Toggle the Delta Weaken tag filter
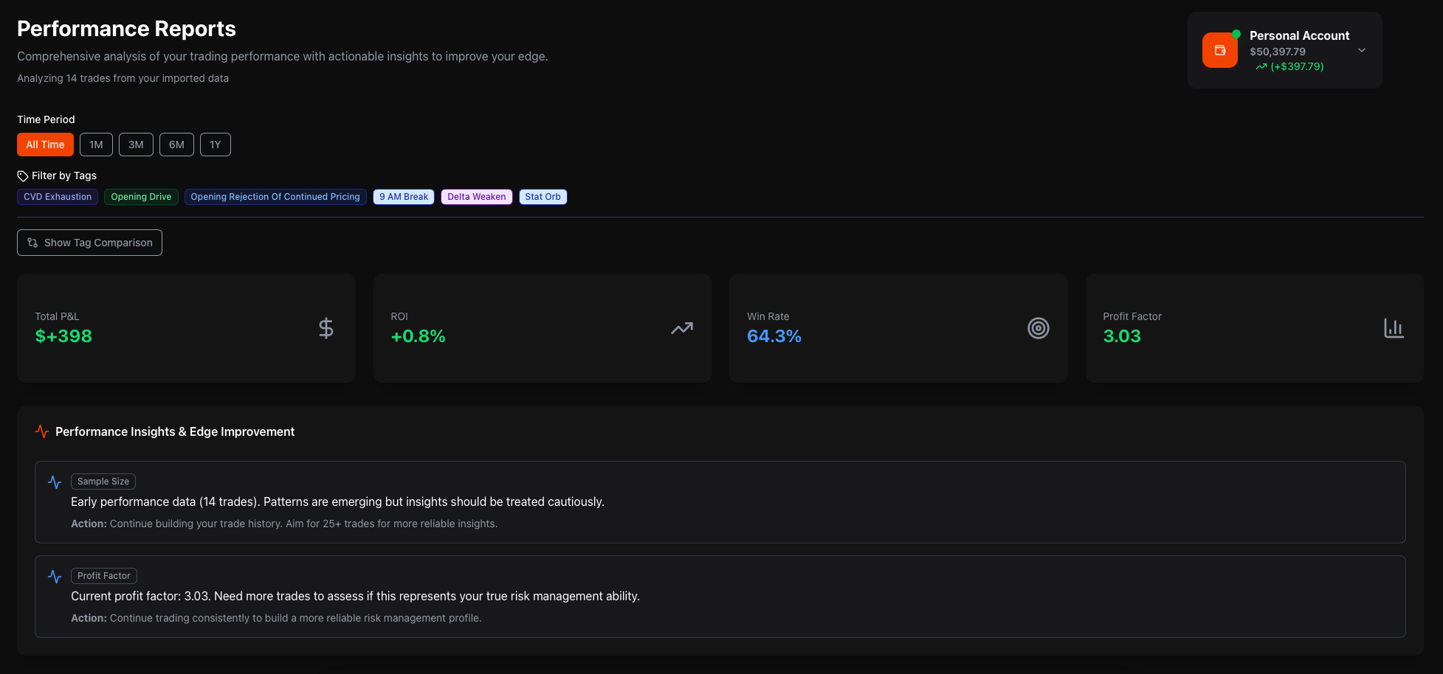The width and height of the screenshot is (1443, 674). click(x=477, y=197)
